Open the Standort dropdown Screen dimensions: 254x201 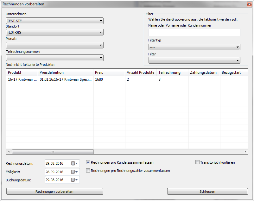[54, 32]
